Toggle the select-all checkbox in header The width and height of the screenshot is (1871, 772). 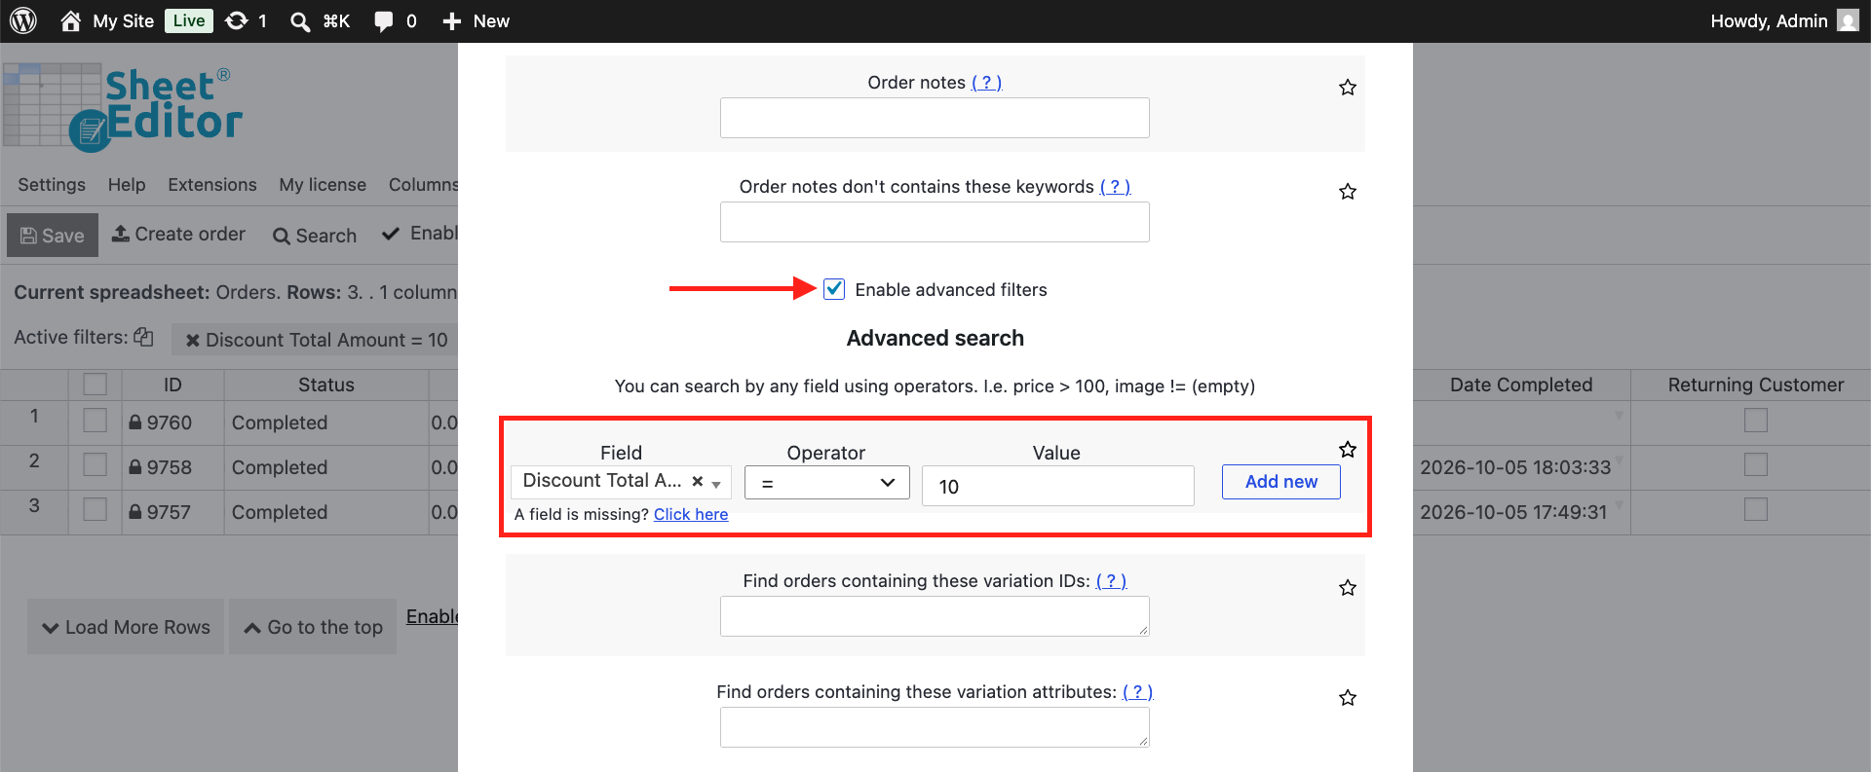(x=95, y=385)
